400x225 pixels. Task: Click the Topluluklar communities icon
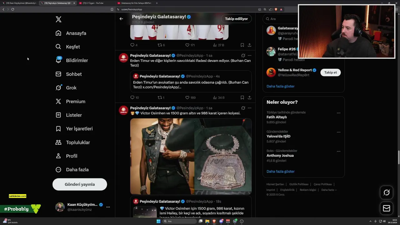click(x=58, y=142)
